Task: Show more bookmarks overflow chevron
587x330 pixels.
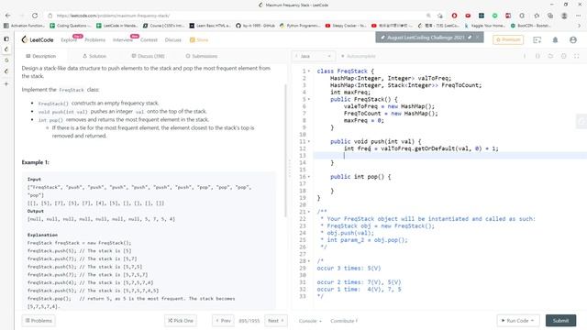Action: (x=579, y=26)
